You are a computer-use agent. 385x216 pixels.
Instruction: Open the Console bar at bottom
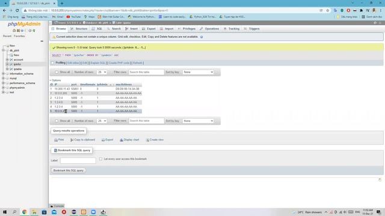57,206
